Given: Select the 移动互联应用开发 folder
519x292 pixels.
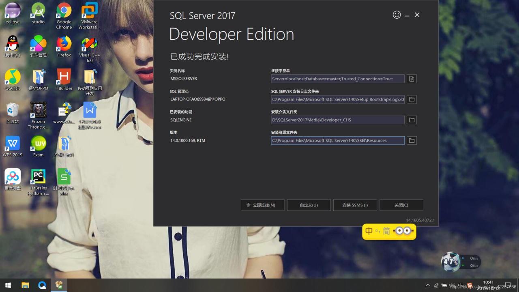Looking at the screenshot, I should point(90,82).
